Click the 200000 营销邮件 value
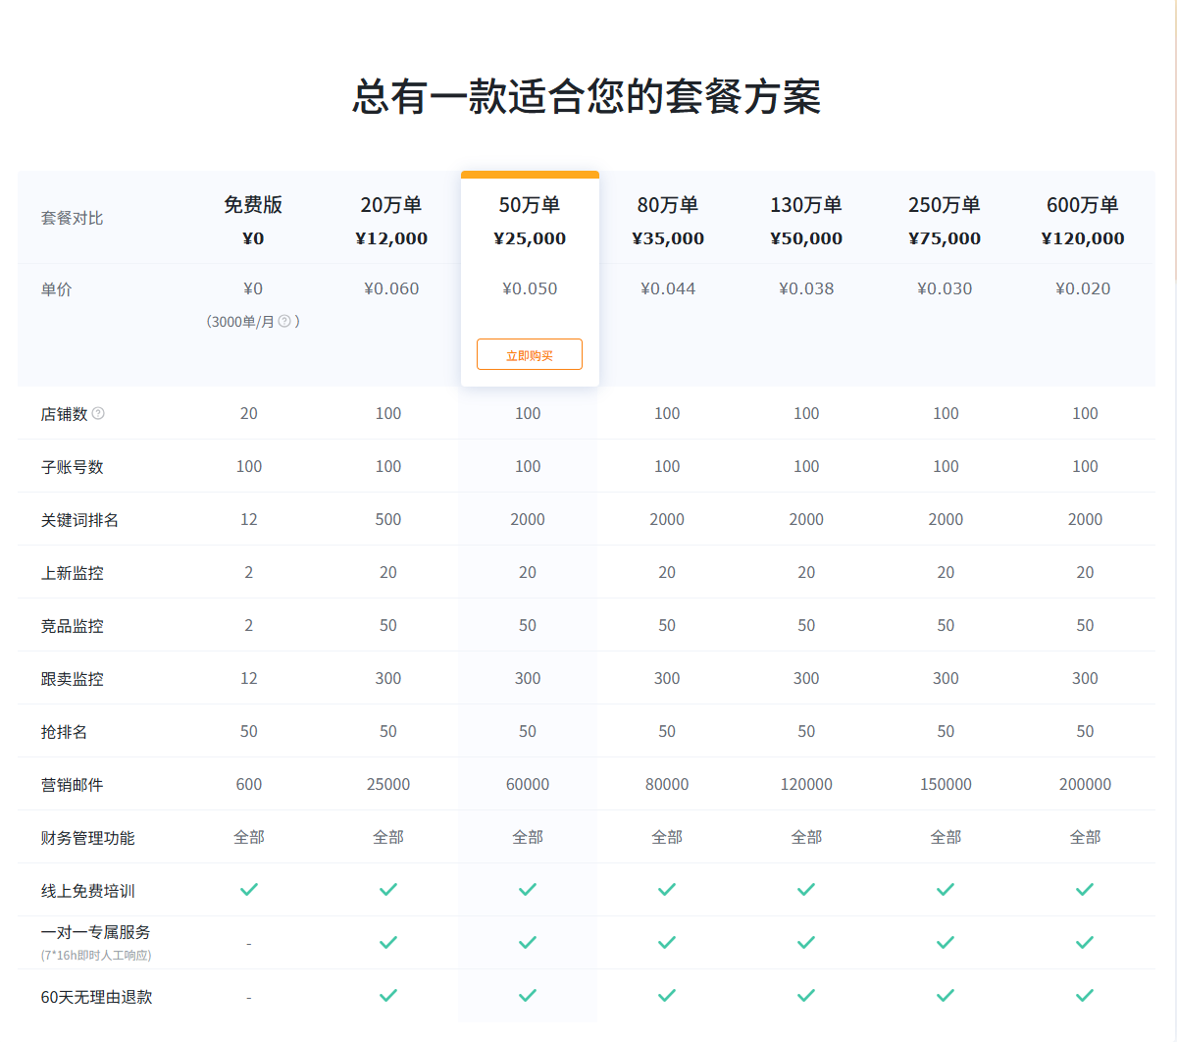This screenshot has width=1177, height=1042. click(1085, 784)
